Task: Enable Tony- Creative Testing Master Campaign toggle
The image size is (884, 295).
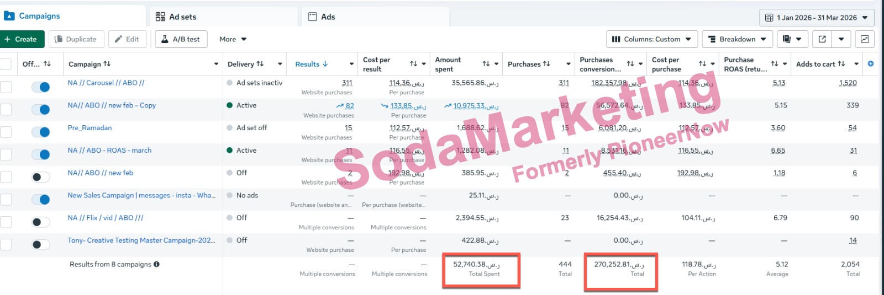Action: pos(41,245)
